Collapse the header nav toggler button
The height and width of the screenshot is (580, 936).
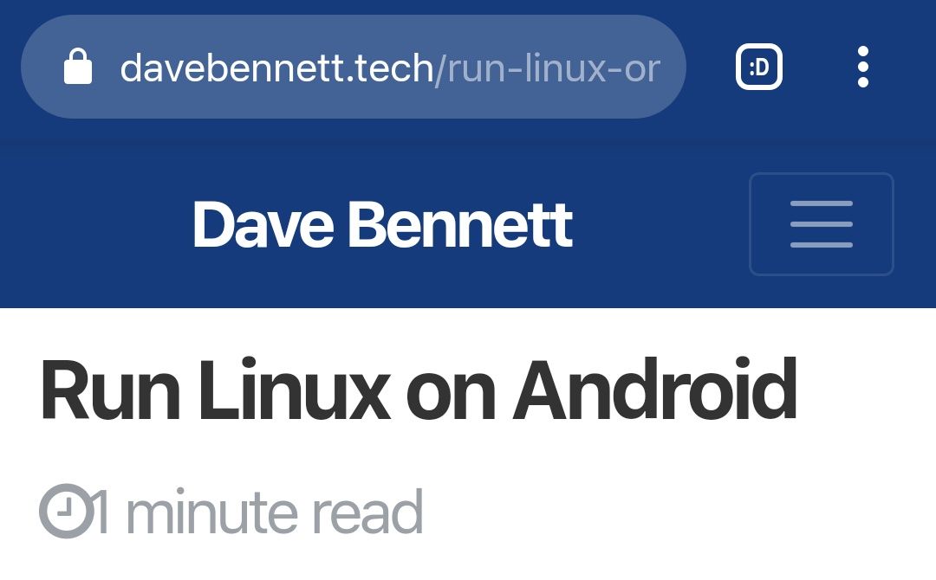822,224
